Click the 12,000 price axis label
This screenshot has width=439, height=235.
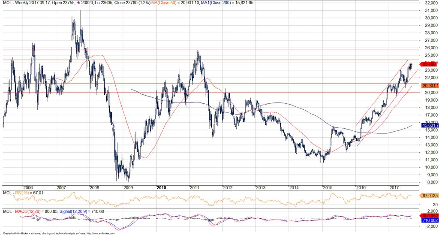(430, 153)
